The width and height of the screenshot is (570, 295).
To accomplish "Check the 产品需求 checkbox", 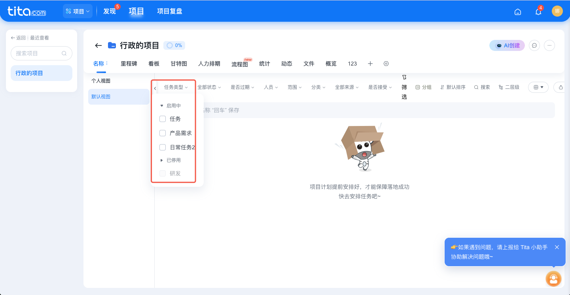I will [x=163, y=133].
